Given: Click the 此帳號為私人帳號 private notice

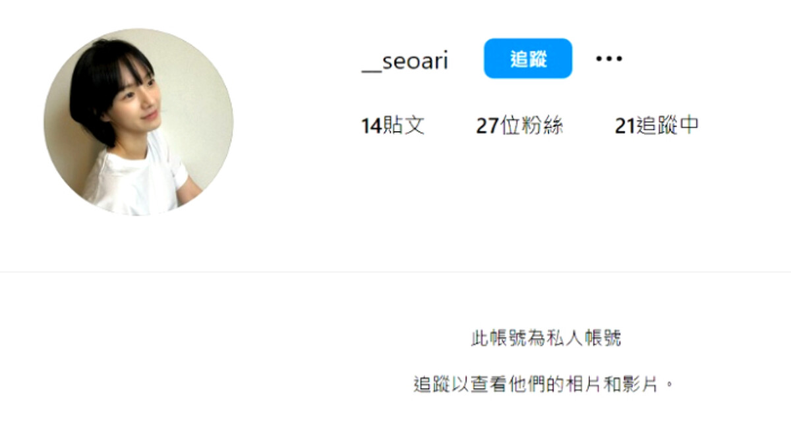Looking at the screenshot, I should (x=546, y=339).
